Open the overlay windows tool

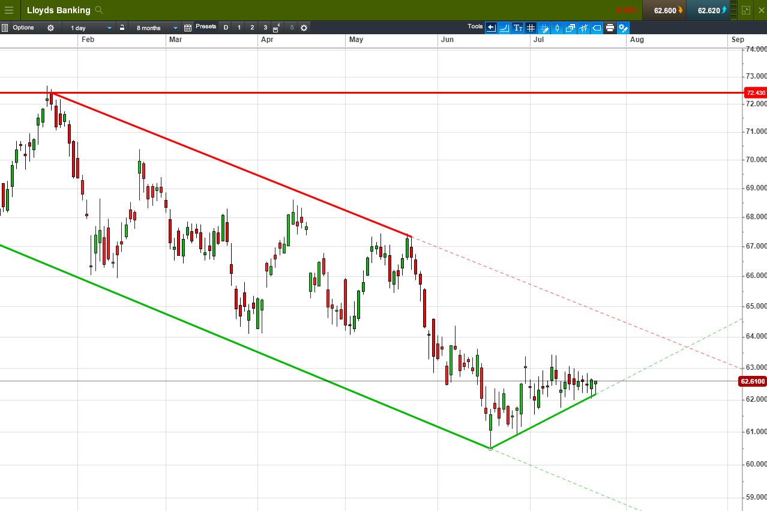[570, 28]
